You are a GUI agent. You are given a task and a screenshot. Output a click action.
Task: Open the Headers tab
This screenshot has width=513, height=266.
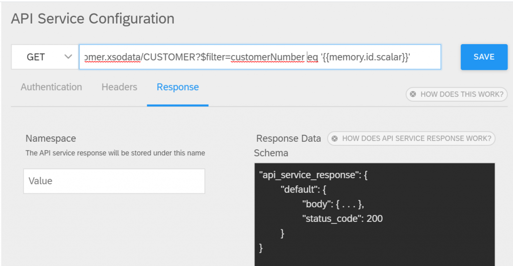point(119,87)
